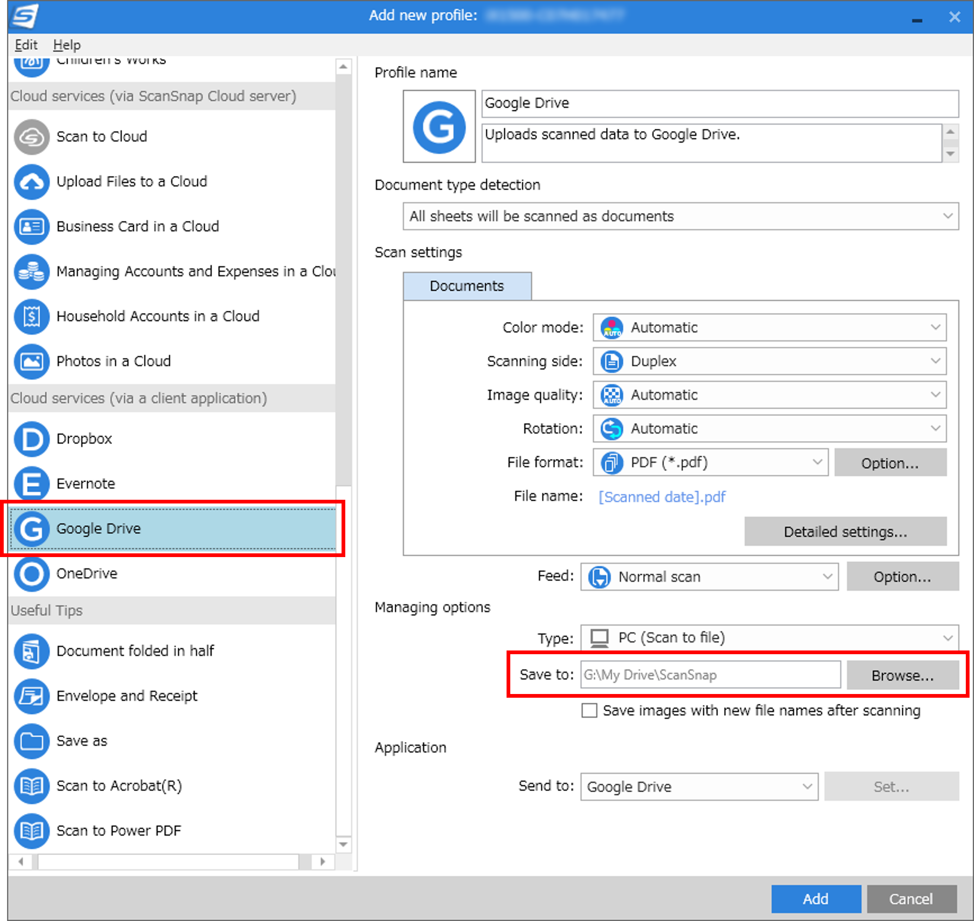Select the Photos in a Cloud icon
The image size is (974, 921).
[31, 362]
